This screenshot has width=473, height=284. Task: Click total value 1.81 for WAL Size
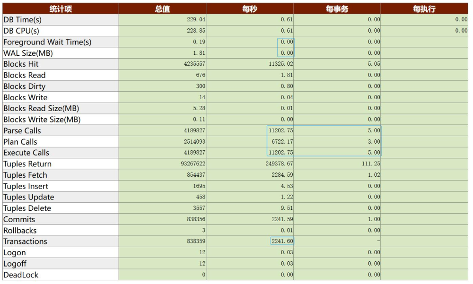199,53
